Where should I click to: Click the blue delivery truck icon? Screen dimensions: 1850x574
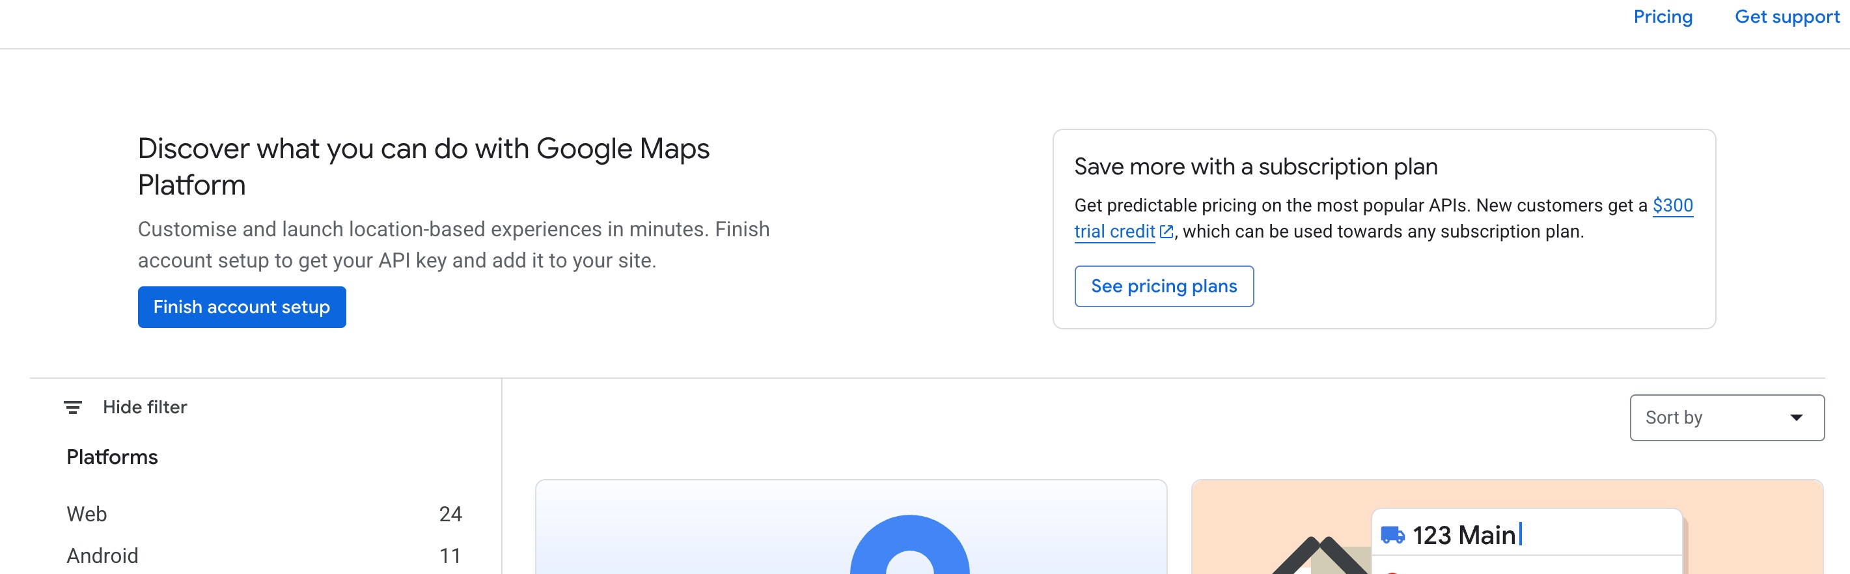(1392, 535)
